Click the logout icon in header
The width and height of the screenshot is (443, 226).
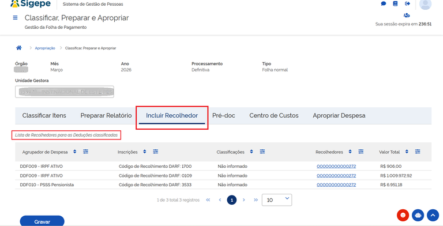pyautogui.click(x=407, y=3)
